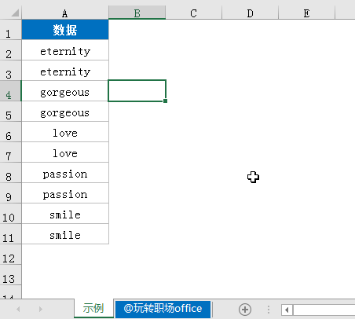Select cell A5 containing gorgeous
Screen dimensions: 355x319
click(65, 112)
